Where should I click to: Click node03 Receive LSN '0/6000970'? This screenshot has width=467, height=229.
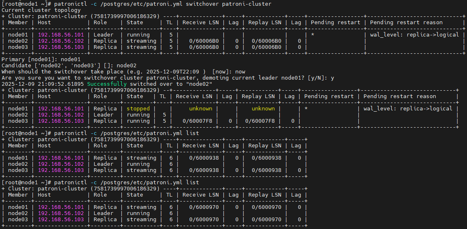pos(204,220)
